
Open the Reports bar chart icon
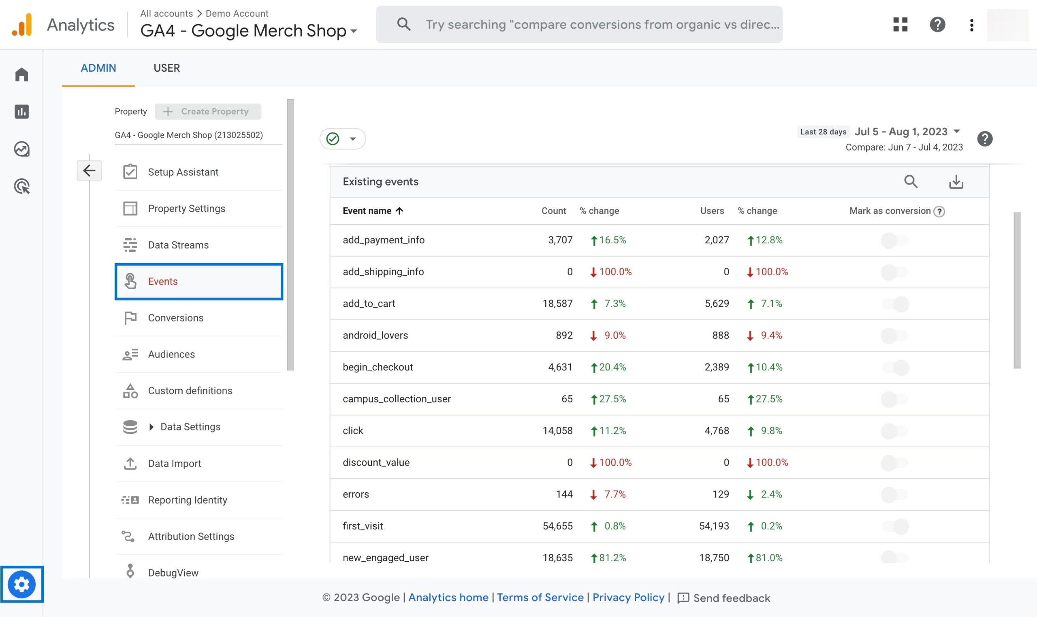[x=21, y=111]
